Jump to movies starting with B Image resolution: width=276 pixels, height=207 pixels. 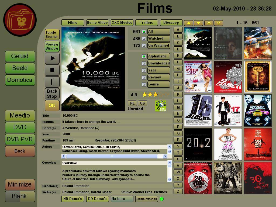click(x=178, y=36)
